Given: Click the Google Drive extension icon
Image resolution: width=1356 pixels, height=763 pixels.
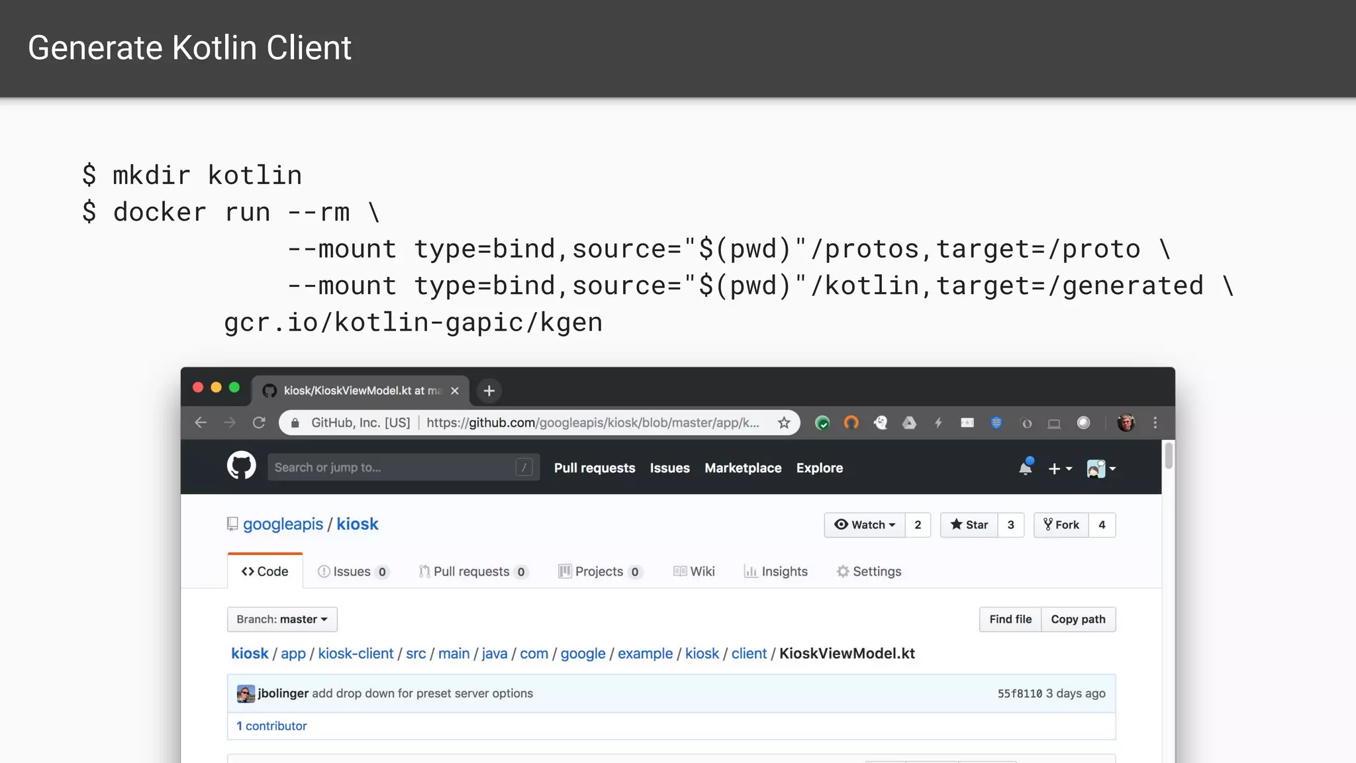Looking at the screenshot, I should (909, 423).
